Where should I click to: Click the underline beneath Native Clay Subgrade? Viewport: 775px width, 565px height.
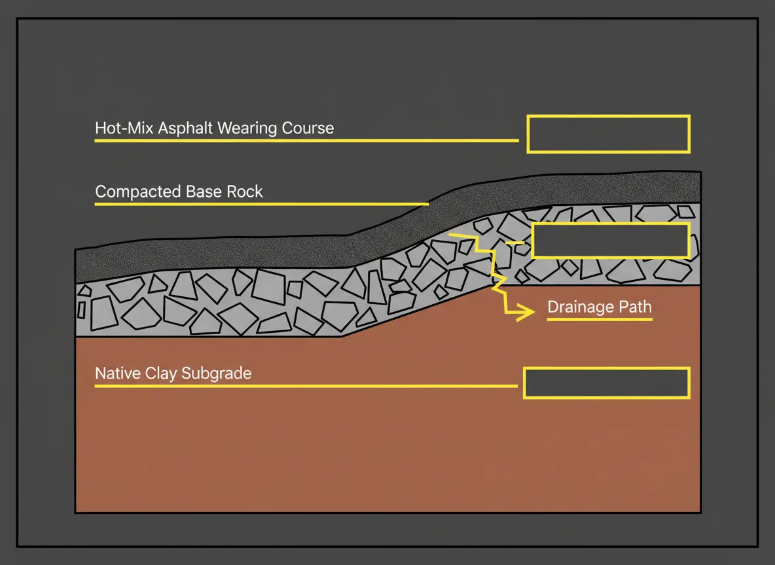tap(304, 387)
